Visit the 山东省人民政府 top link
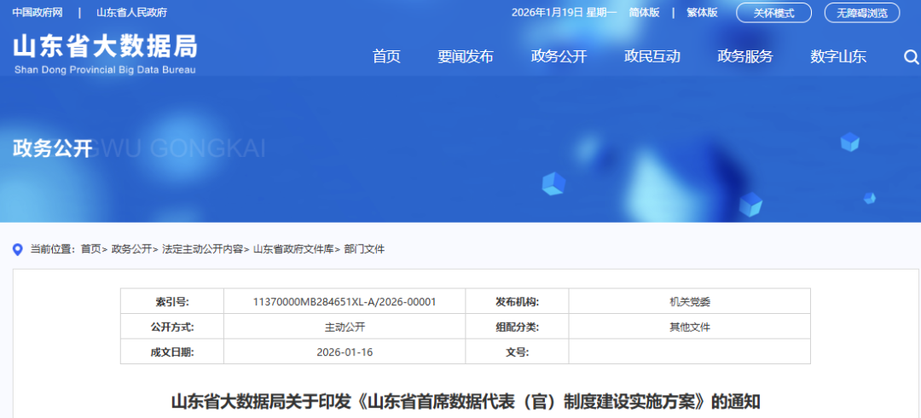Screen dimensions: 921x418 pos(131,13)
